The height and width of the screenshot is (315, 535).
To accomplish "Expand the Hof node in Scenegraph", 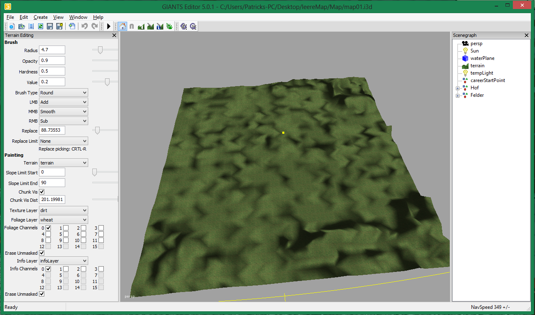I will point(458,88).
